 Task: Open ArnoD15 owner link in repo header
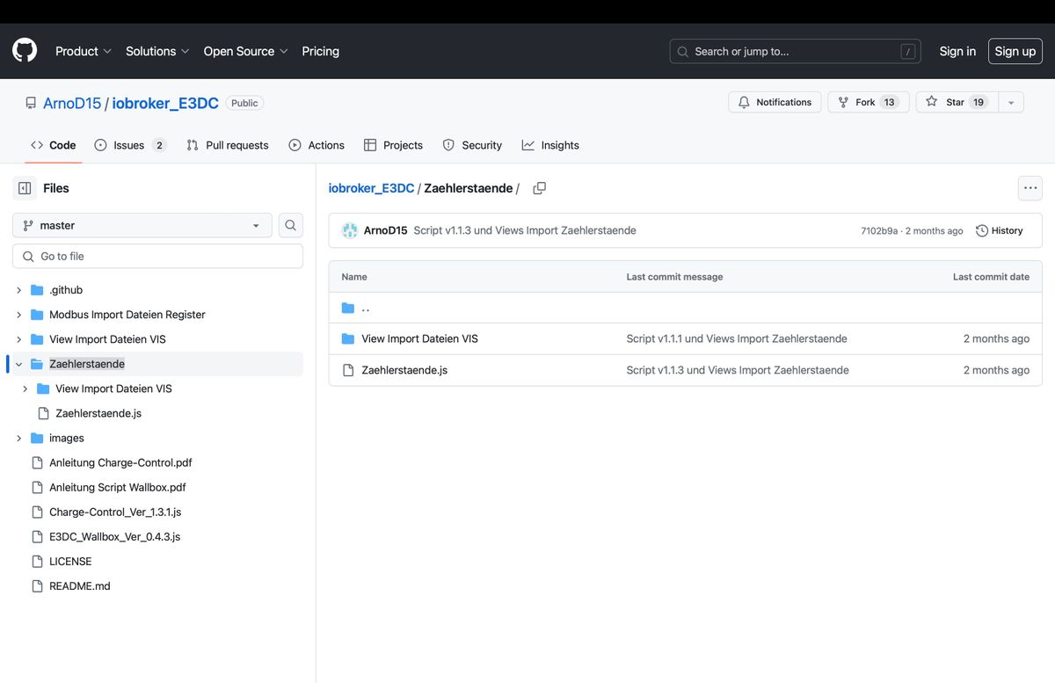coord(72,103)
